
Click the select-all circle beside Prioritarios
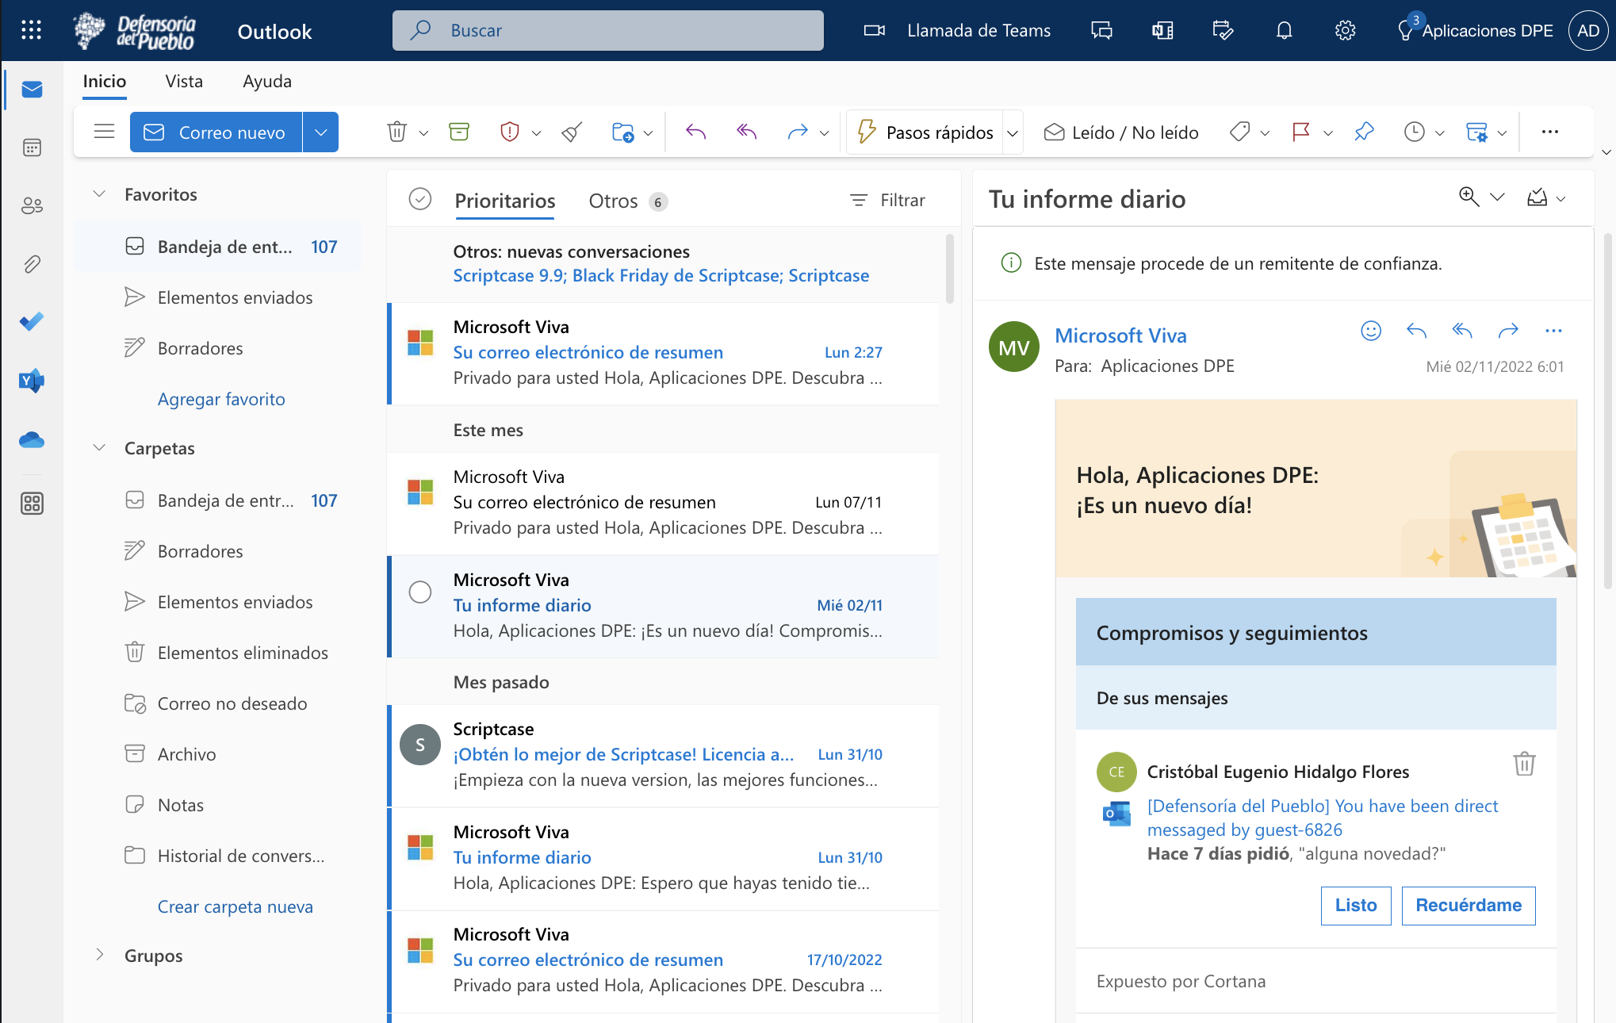tap(420, 199)
